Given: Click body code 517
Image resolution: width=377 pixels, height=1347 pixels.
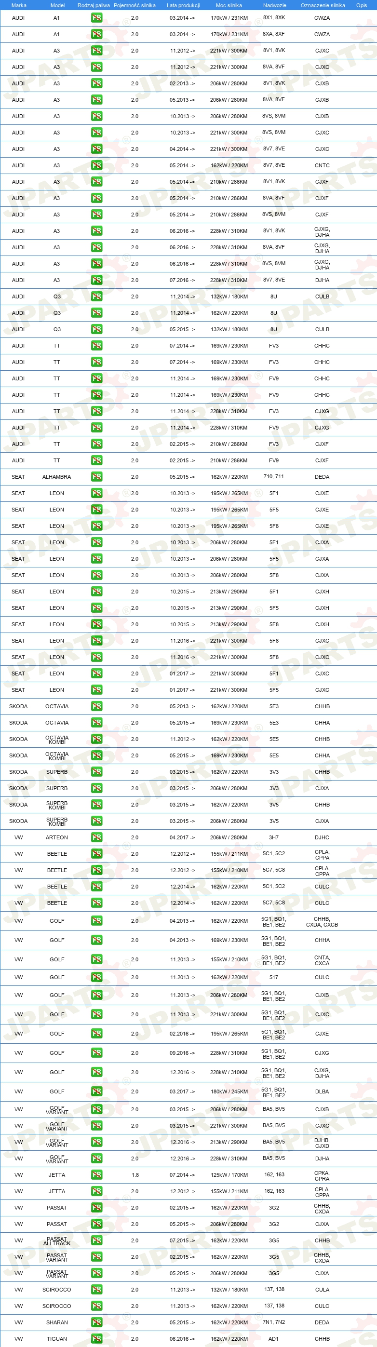Looking at the screenshot, I should [x=273, y=977].
